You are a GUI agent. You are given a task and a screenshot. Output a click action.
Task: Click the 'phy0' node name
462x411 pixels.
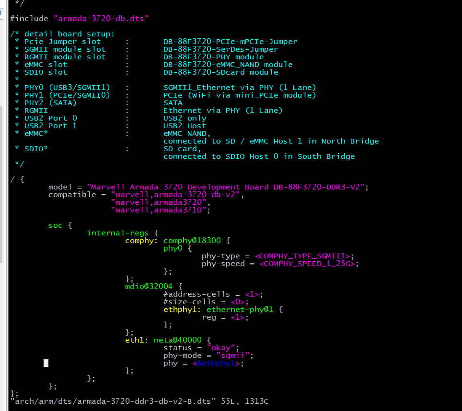[173, 248]
